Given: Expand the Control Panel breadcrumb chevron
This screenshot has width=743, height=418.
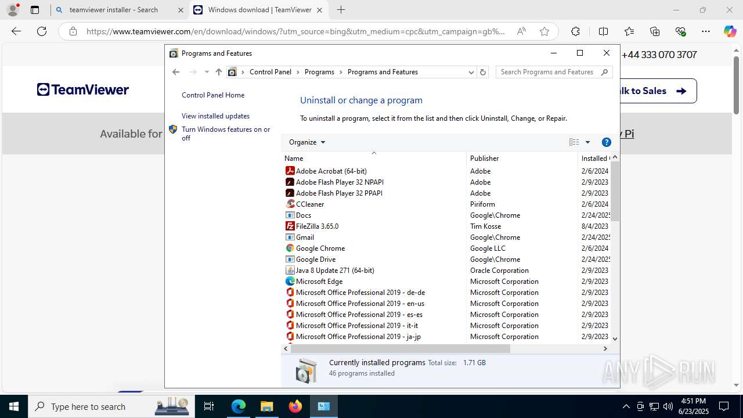Looking at the screenshot, I should [x=298, y=72].
